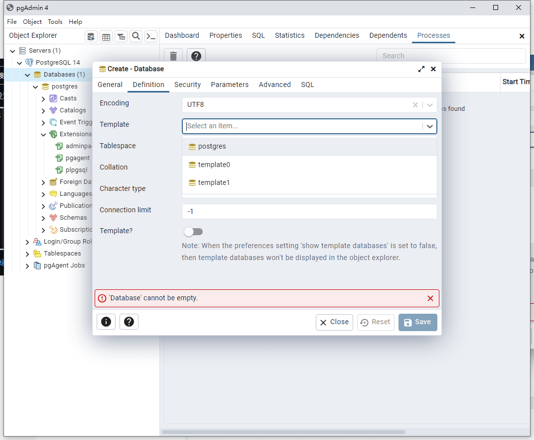The image size is (534, 440).
Task: Open Search Objects magnifier icon
Action: pyautogui.click(x=136, y=36)
